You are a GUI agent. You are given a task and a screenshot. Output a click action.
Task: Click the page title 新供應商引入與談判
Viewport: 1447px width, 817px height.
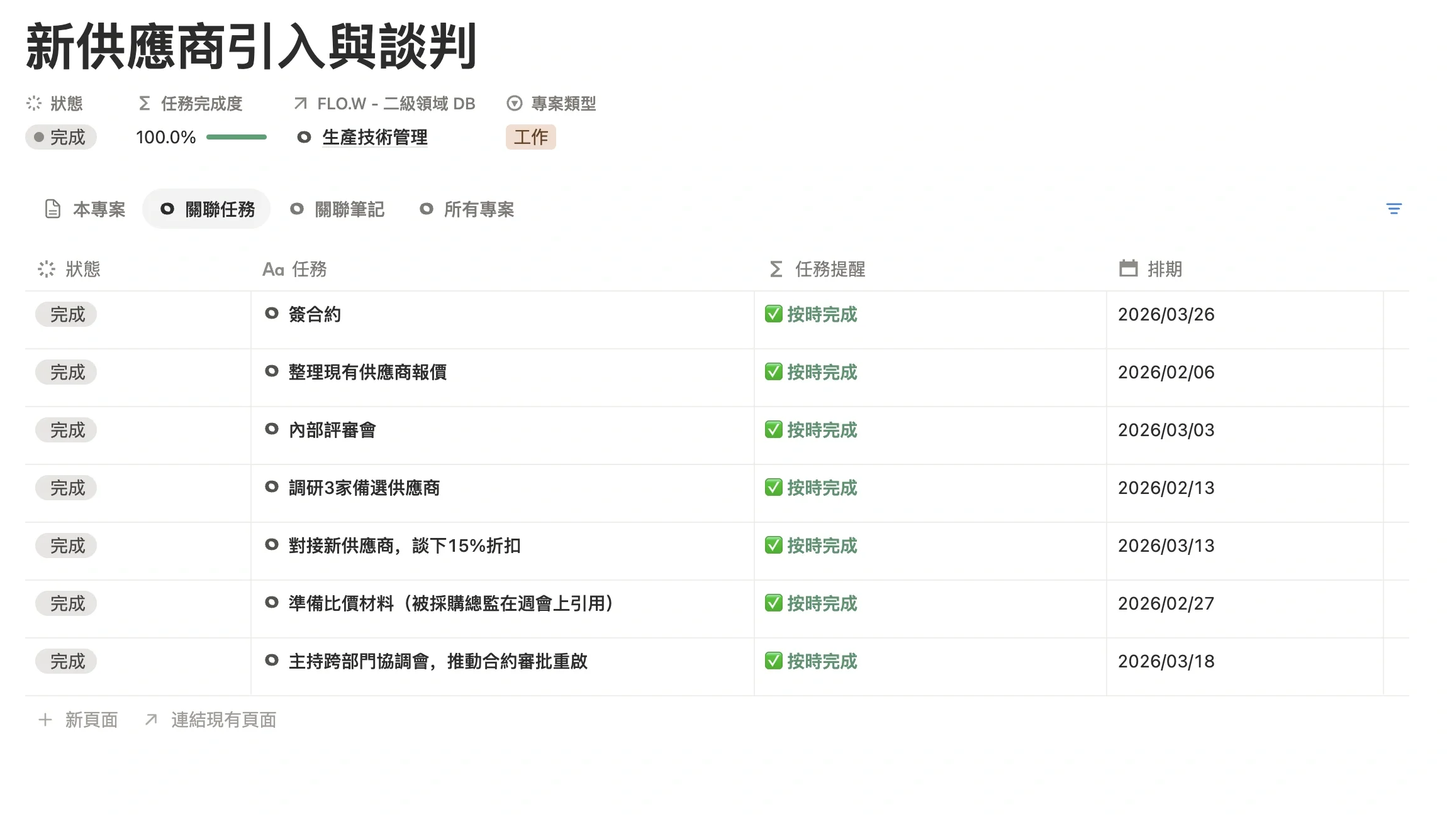pyautogui.click(x=252, y=47)
